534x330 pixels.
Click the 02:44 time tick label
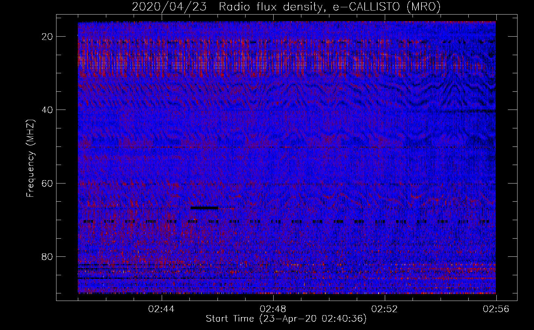tap(161, 309)
